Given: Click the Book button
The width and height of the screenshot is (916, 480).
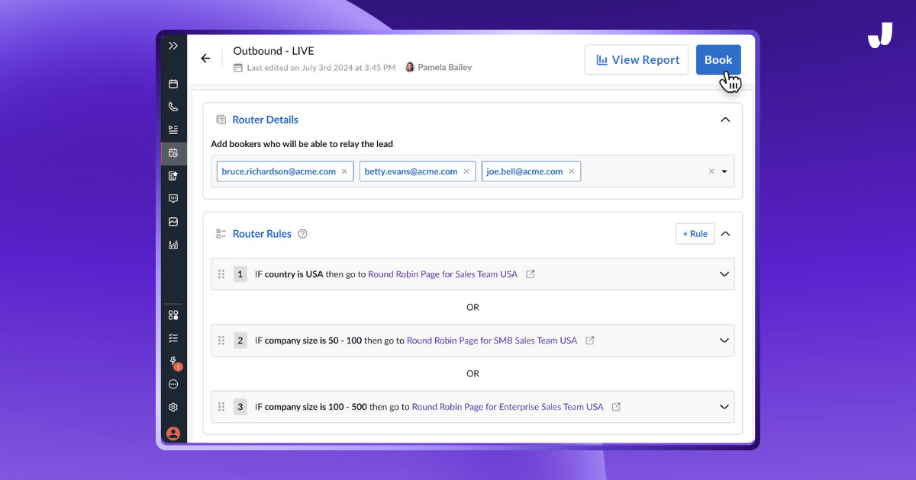Looking at the screenshot, I should pyautogui.click(x=718, y=59).
